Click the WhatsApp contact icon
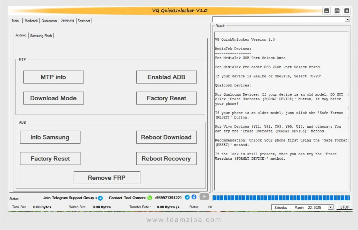Viewport: 358px width, 230px height. click(x=150, y=198)
